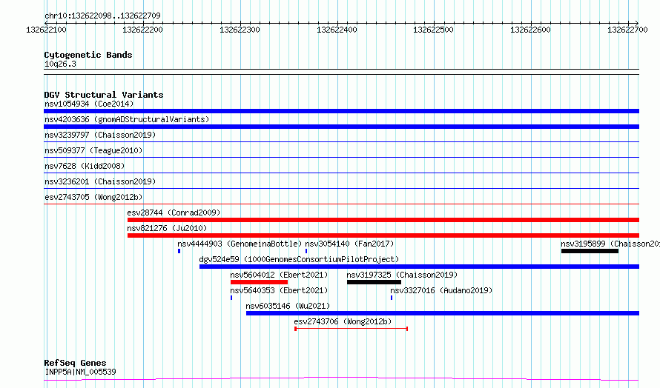Image resolution: width=660 pixels, height=388 pixels.
Task: Select the black nsv3197325 variant bar
Action: (x=374, y=282)
